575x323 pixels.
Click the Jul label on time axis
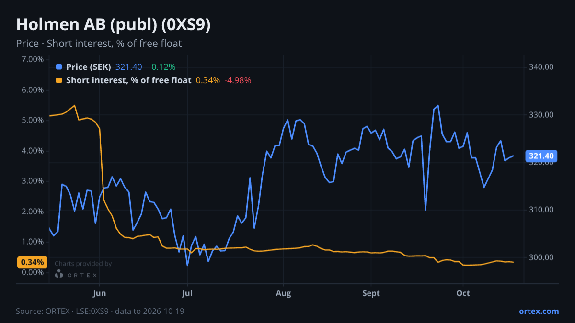pos(187,293)
